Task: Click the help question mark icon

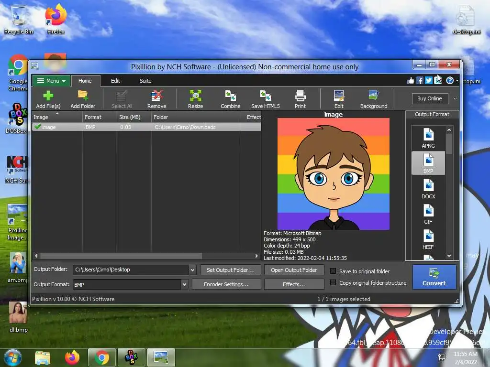Action: 449,81
